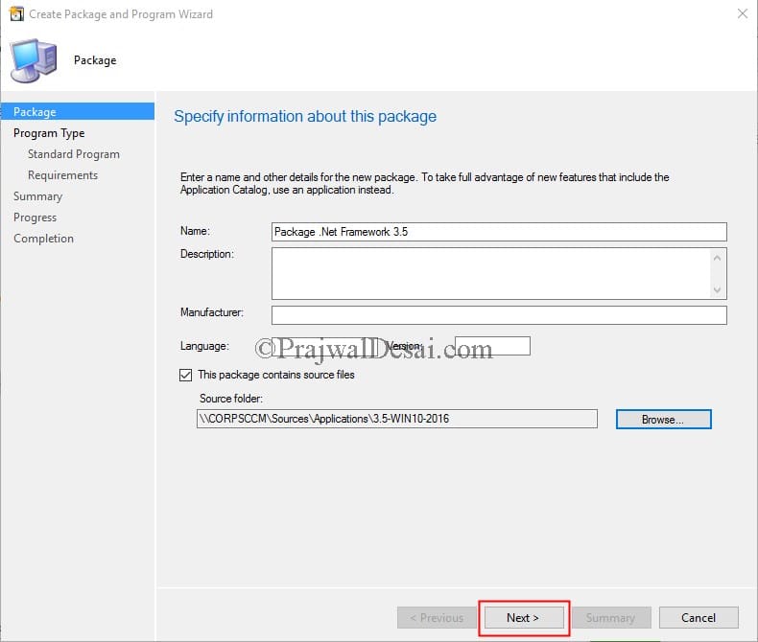758x642 pixels.
Task: Browse for the source folder
Action: (663, 419)
